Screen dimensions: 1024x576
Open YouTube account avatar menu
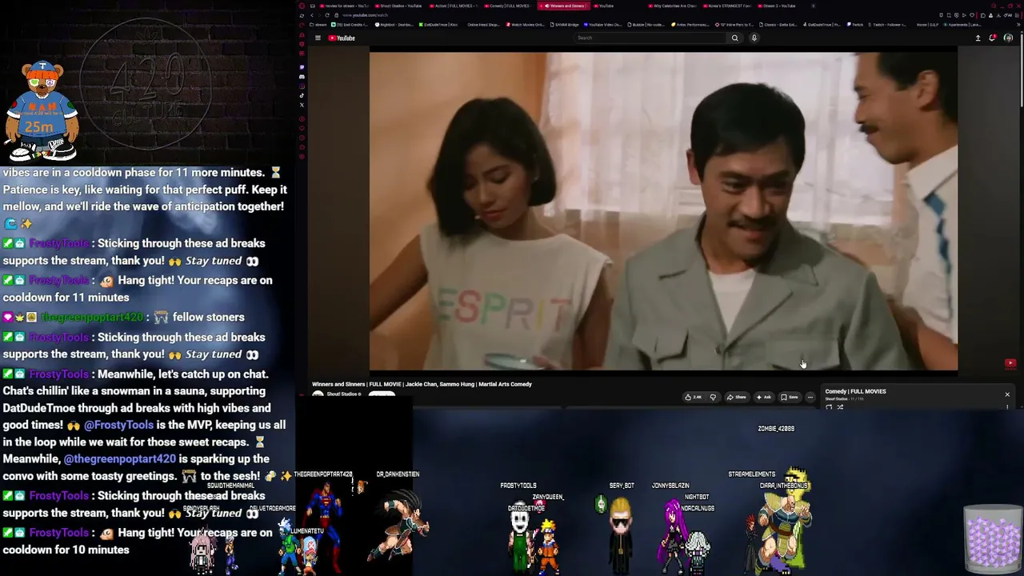coord(1008,38)
